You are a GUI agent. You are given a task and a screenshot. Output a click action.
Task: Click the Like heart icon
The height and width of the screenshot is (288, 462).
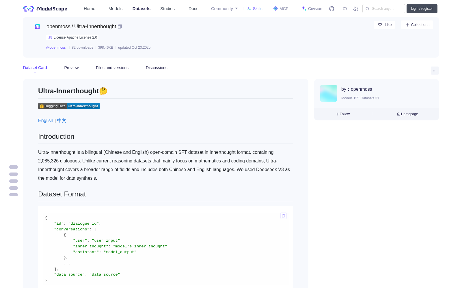[x=380, y=25]
